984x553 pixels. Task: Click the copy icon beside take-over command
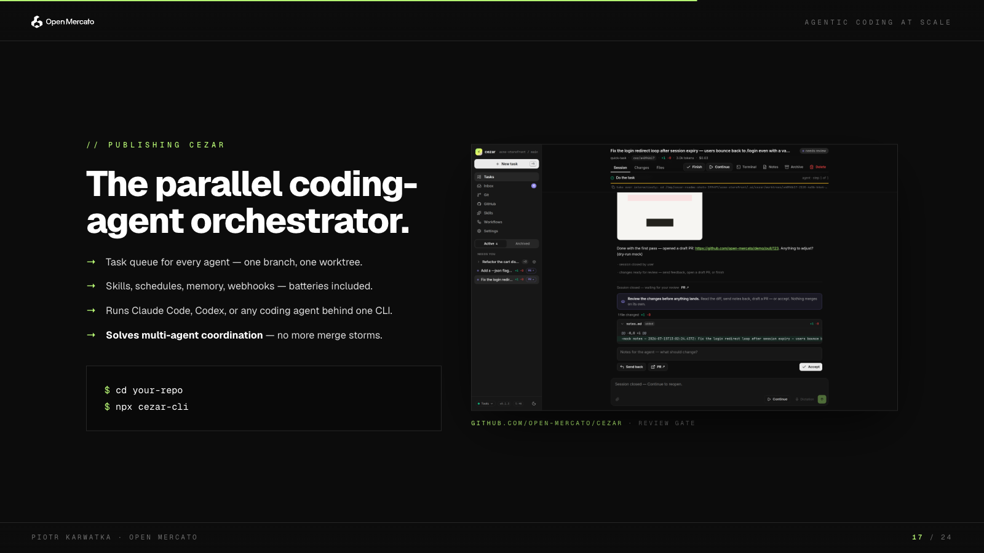613,187
